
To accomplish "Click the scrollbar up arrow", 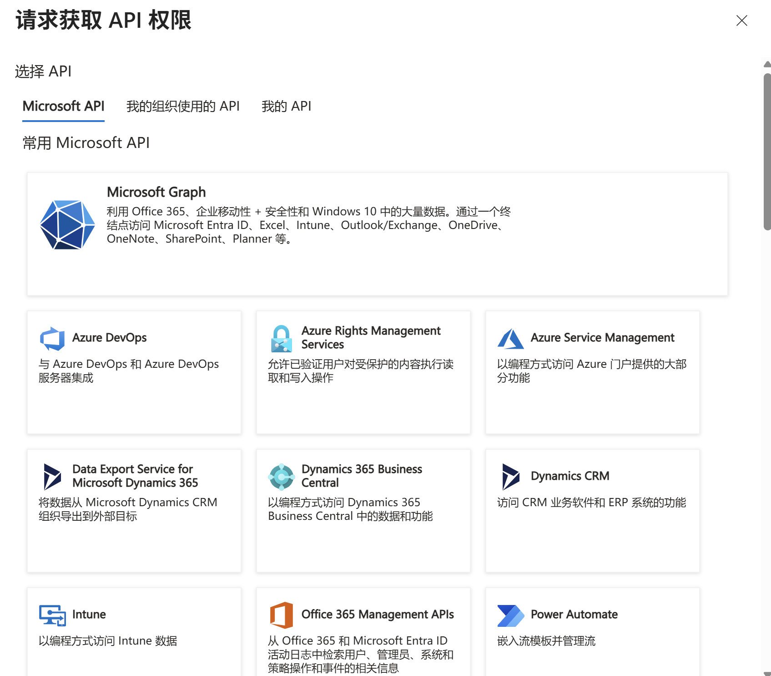I will click(767, 64).
